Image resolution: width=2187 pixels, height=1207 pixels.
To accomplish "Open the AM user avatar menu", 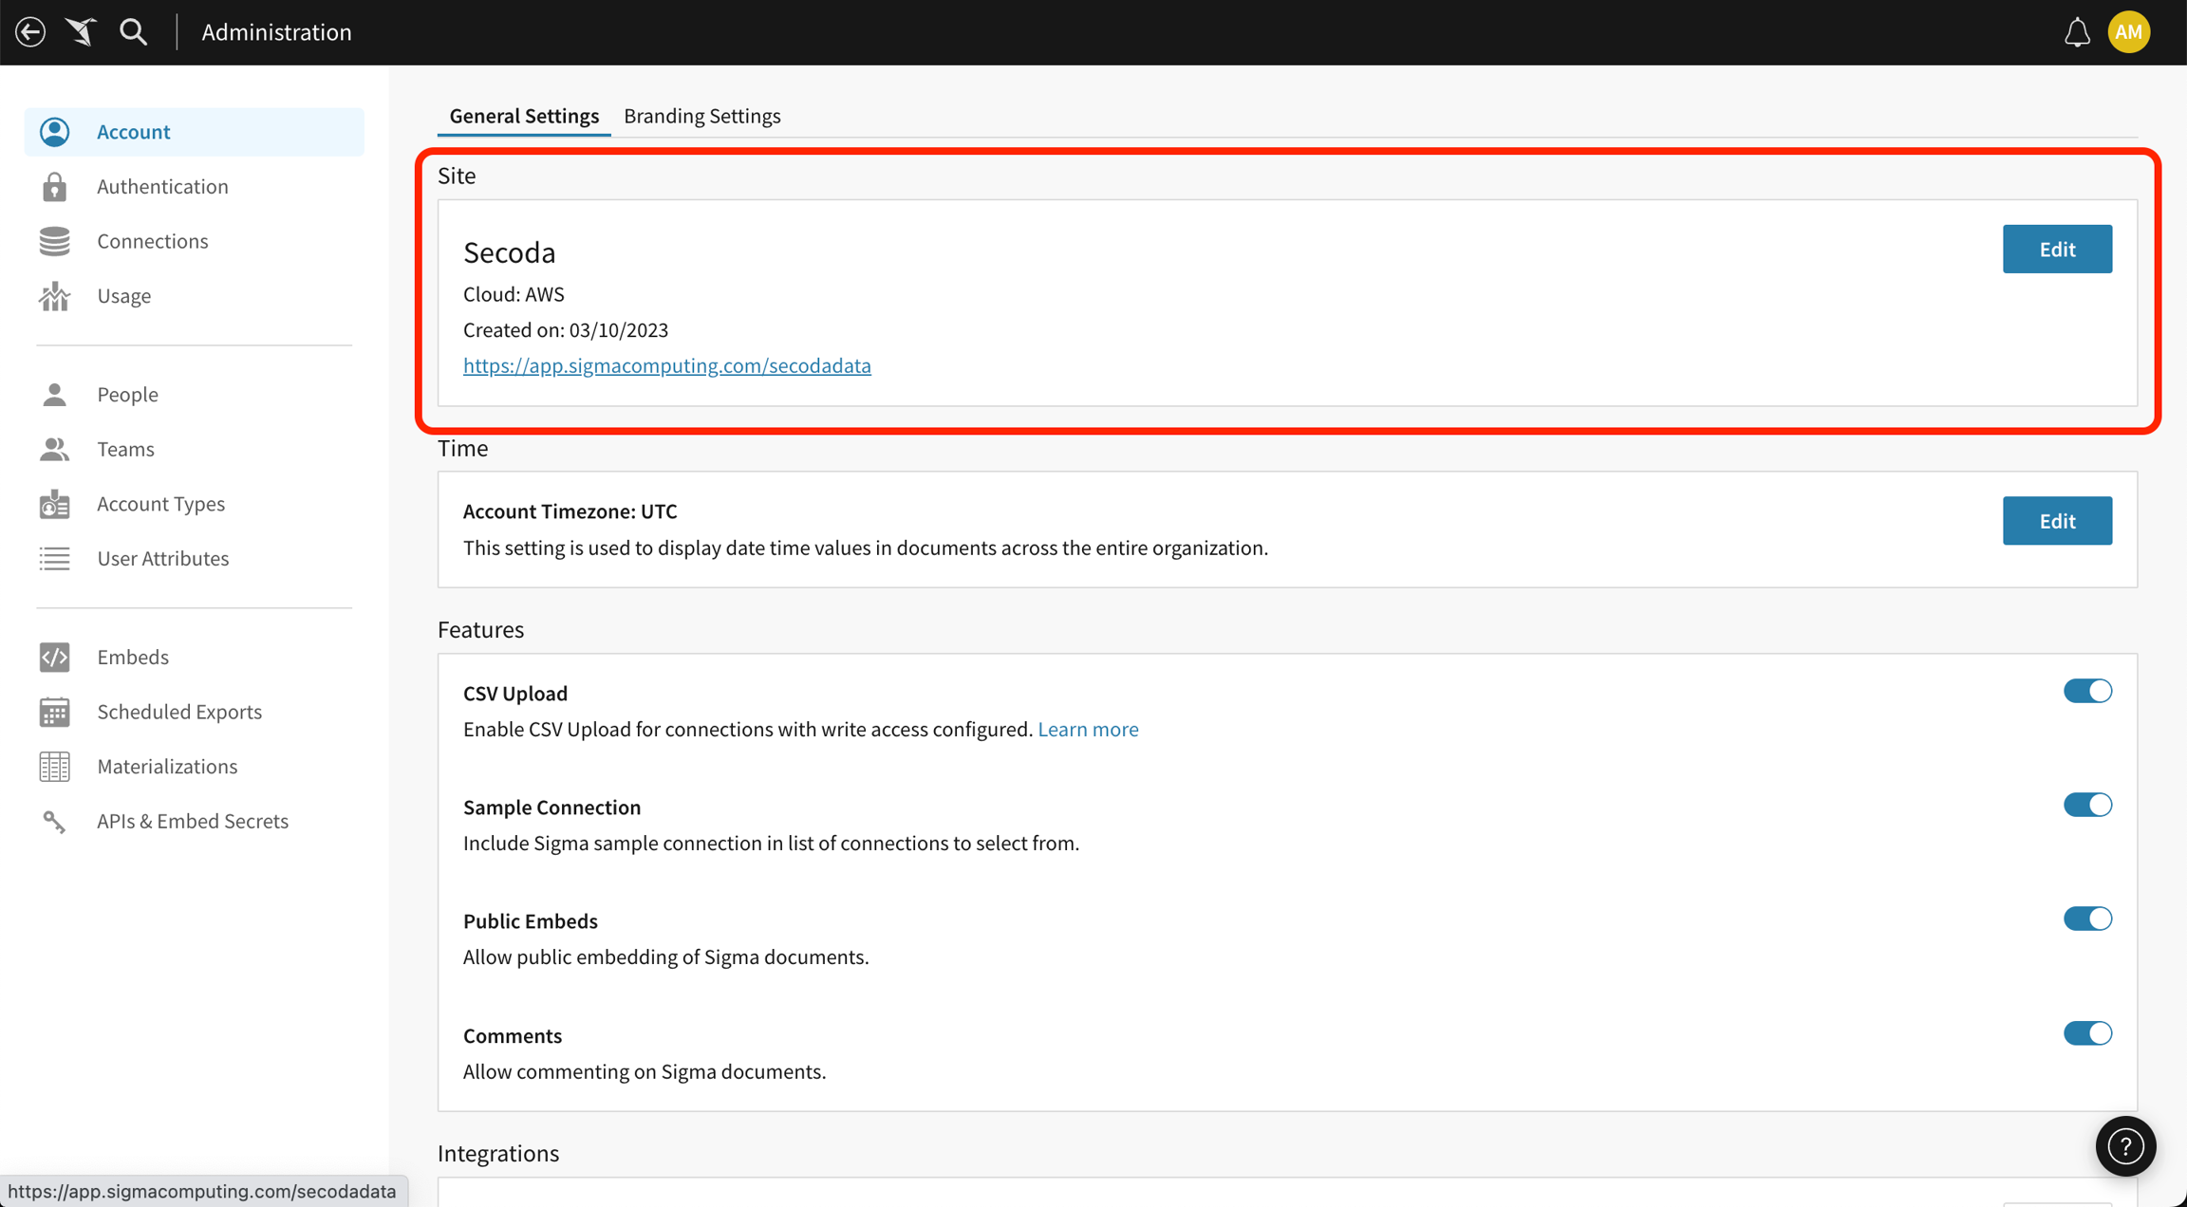I will point(2128,32).
